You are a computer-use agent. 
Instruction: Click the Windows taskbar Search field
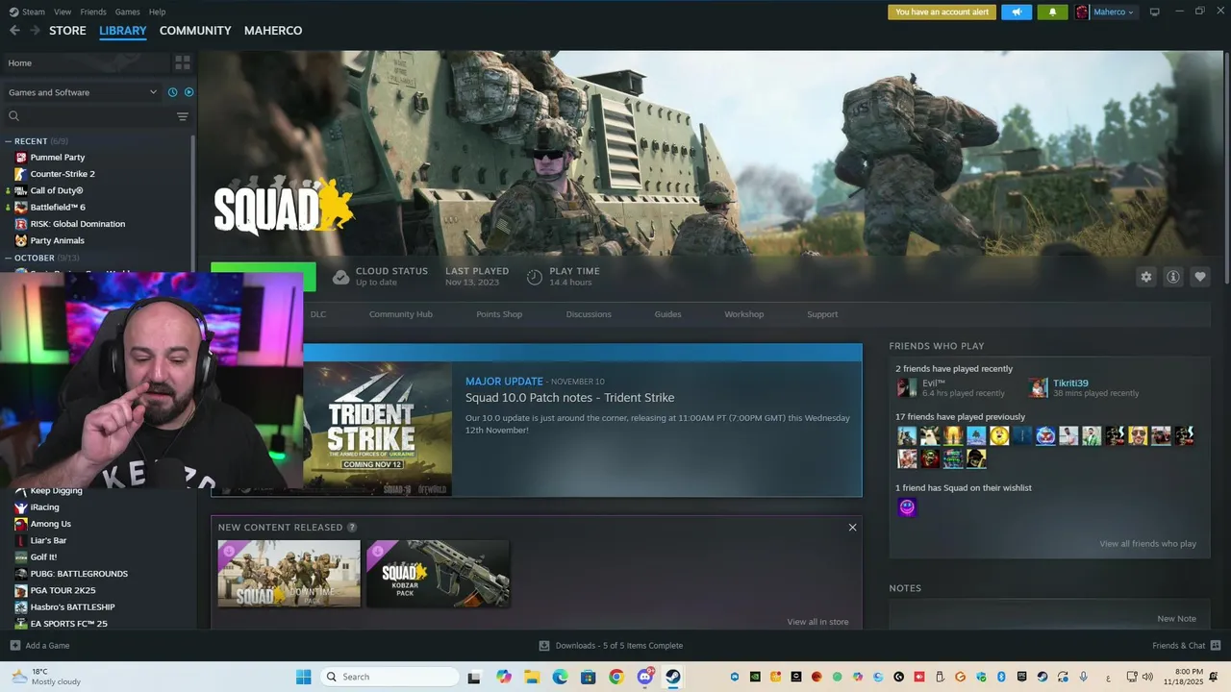tap(389, 677)
